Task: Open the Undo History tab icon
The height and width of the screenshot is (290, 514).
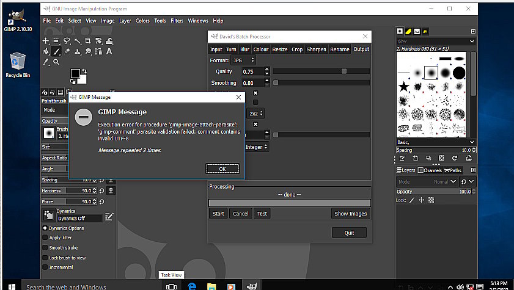Action: [52, 92]
